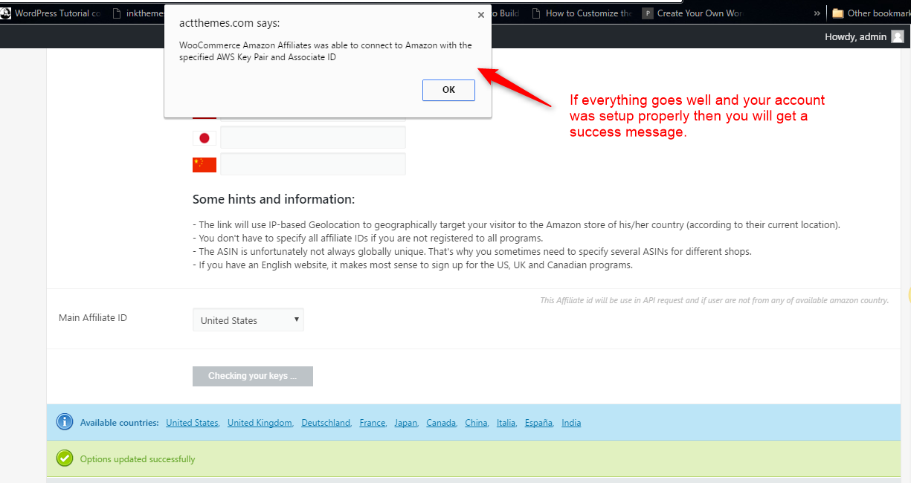Screen dimensions: 911x483
Task: Click the Some hints and information heading
Action: [x=274, y=199]
